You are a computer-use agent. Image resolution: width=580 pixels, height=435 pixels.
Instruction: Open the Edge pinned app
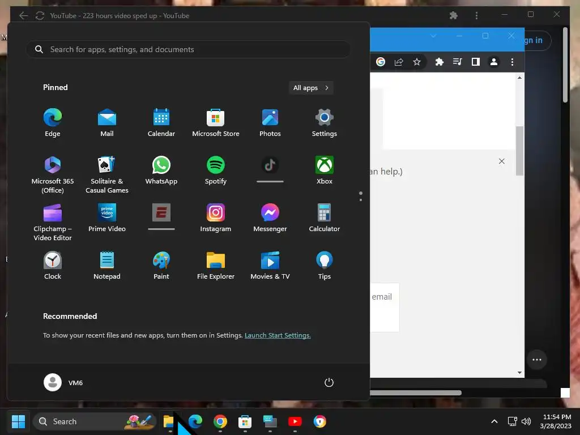tap(53, 123)
